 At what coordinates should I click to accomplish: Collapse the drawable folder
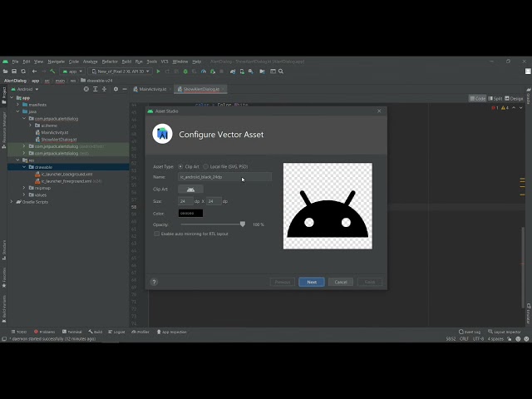coord(24,167)
